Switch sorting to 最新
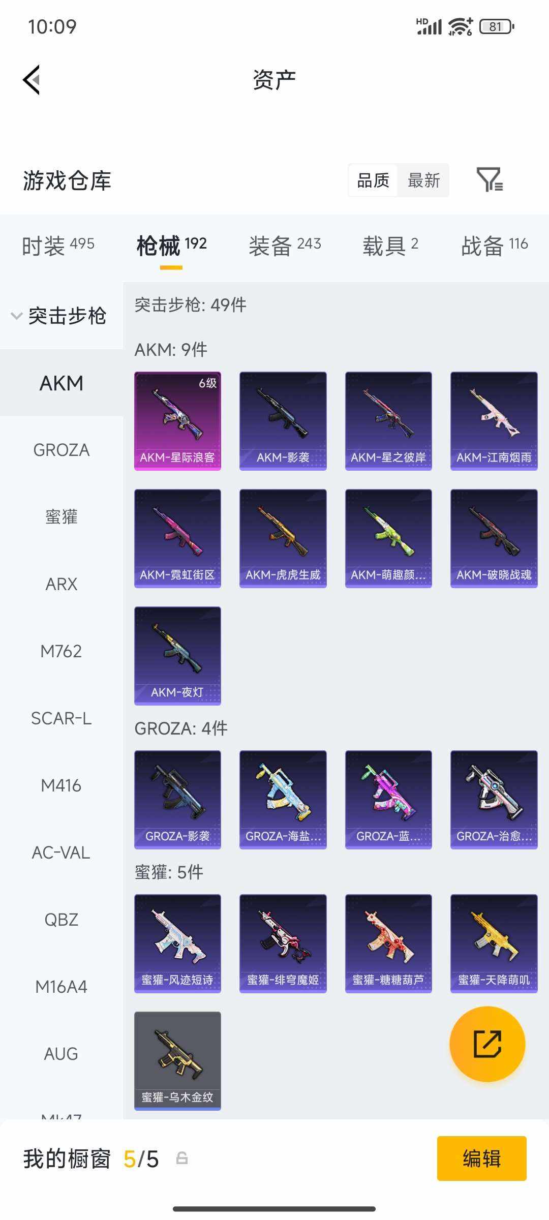 point(423,180)
